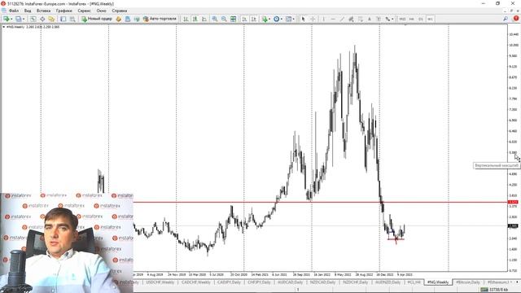This screenshot has width=521, height=293.
Task: Switch chart to candlesticks mode
Action: coord(195,19)
